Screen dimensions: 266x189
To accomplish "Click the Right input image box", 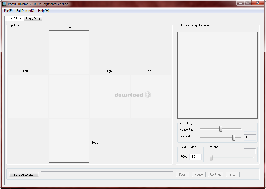I will 110,97.
